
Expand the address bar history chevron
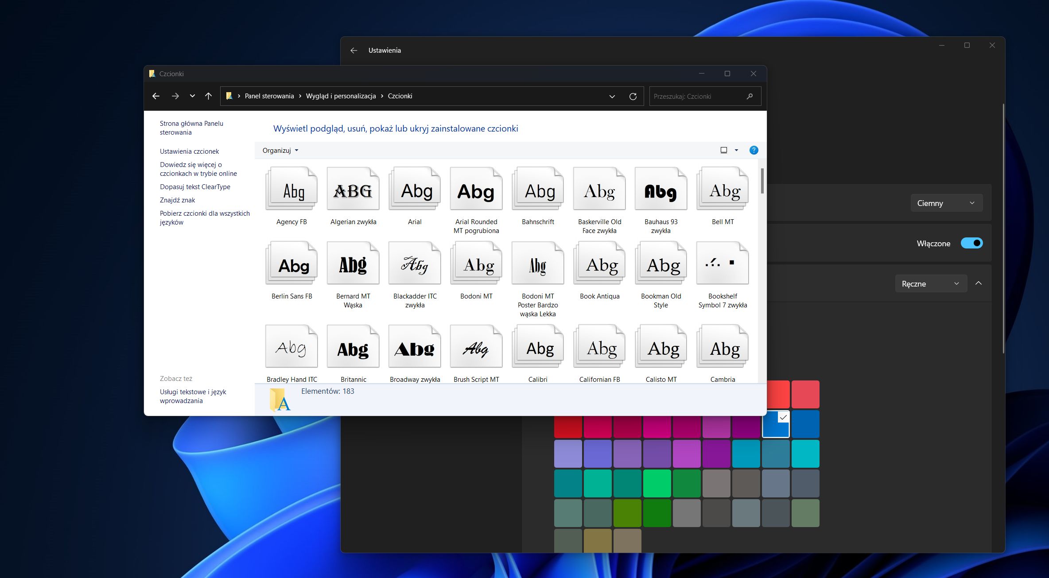click(612, 96)
